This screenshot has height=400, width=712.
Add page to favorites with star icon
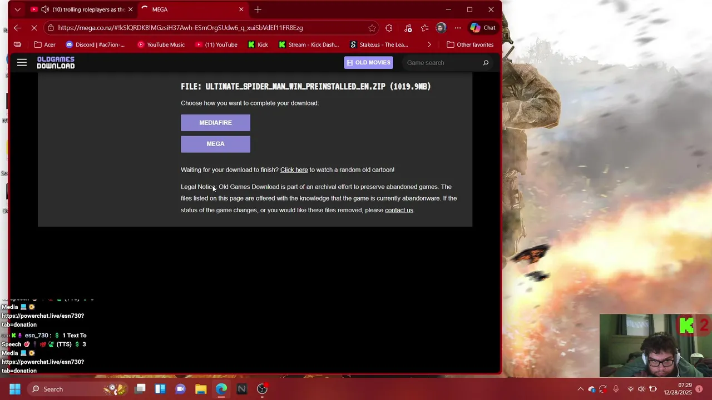[x=372, y=28]
